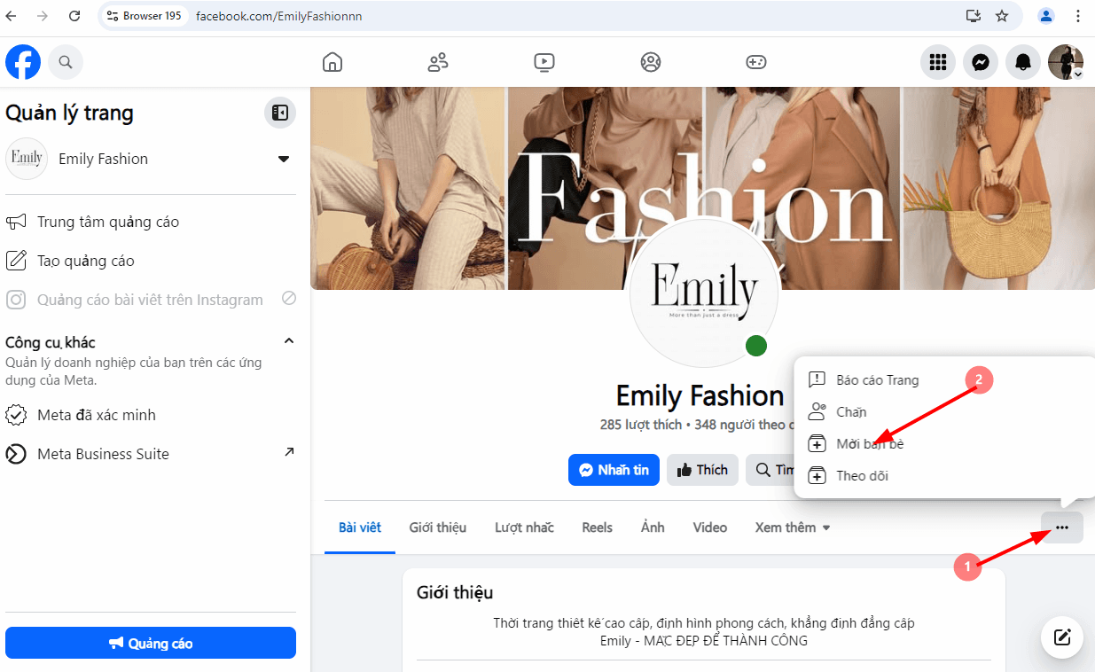
Task: Click the Browser 195 chip in address bar
Action: [145, 16]
